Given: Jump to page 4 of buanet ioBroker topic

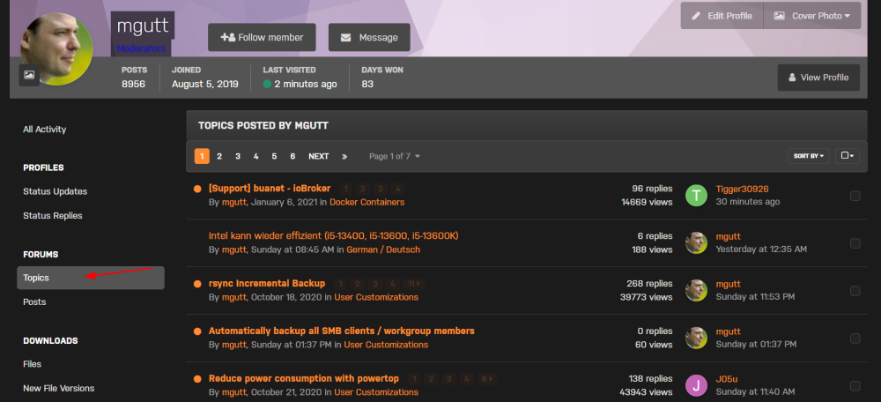Looking at the screenshot, I should tap(398, 189).
